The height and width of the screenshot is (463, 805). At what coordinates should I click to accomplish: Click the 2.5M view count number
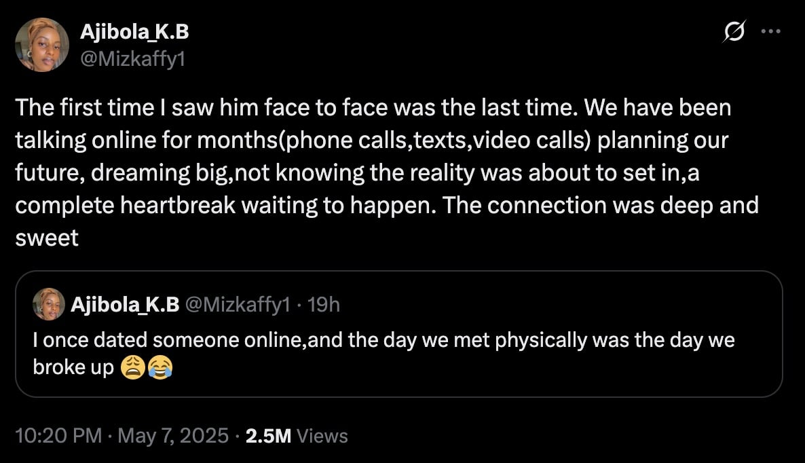point(268,436)
